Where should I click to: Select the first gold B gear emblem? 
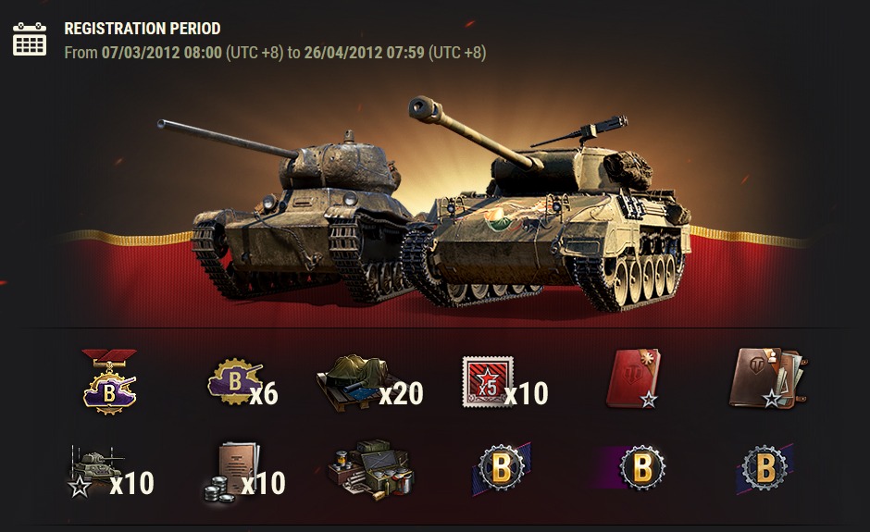tap(501, 469)
